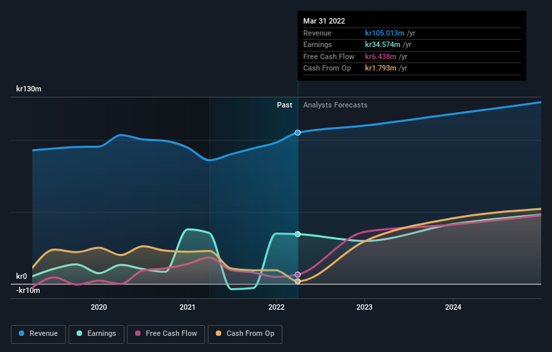Click the 2023 x-axis label

click(x=364, y=308)
